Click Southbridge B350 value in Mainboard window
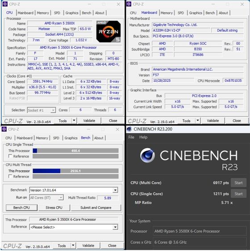The width and height of the screenshot is (250, 251). pyautogui.click(x=198, y=49)
